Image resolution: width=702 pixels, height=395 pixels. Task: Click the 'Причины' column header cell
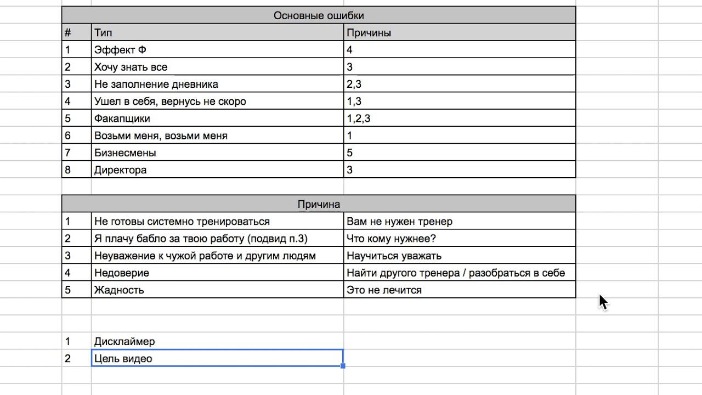pos(460,32)
